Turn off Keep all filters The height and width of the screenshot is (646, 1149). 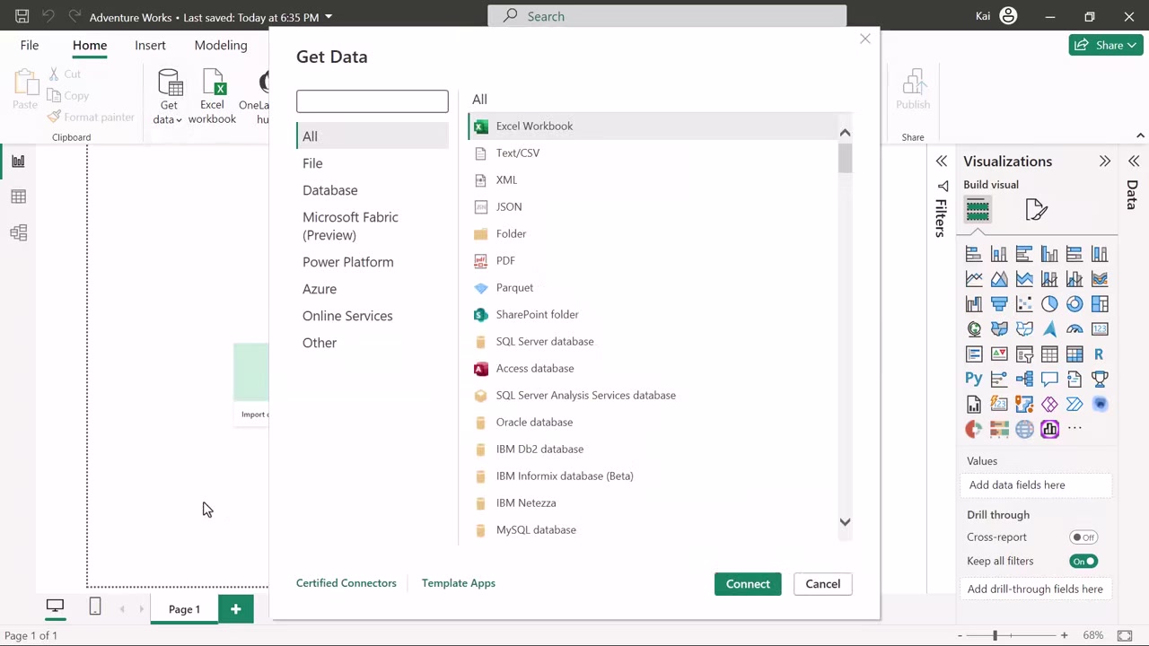[x=1084, y=562]
